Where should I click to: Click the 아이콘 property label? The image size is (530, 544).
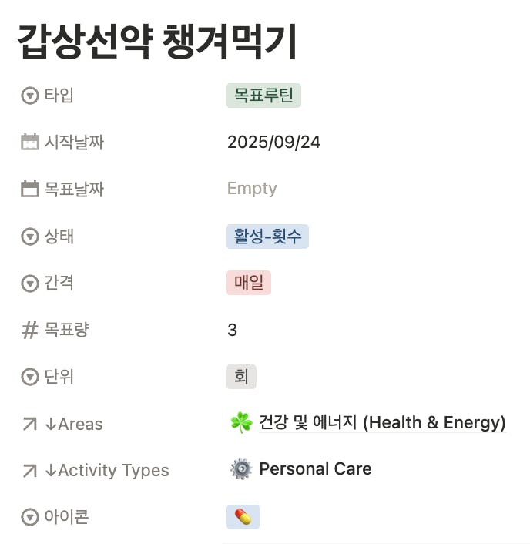[x=66, y=517]
